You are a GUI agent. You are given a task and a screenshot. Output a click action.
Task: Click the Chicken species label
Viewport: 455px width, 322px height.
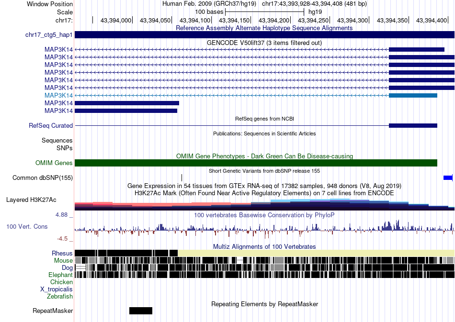click(61, 282)
